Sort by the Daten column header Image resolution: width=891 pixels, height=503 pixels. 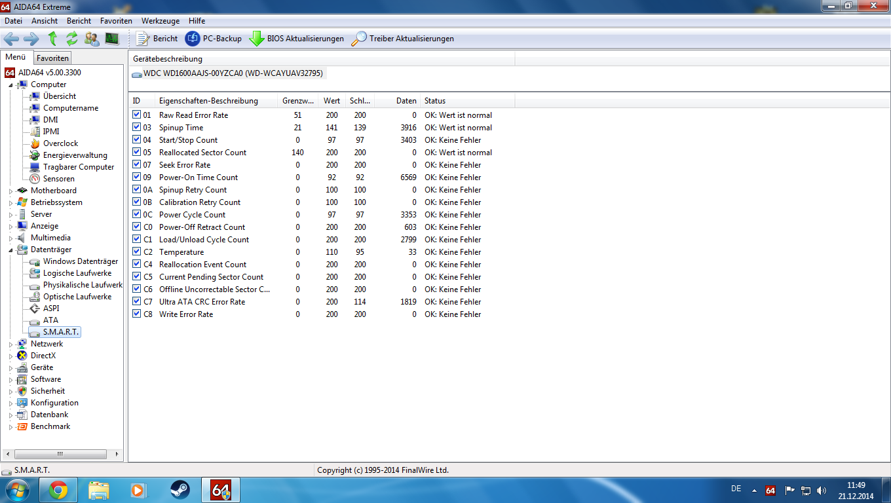point(399,101)
